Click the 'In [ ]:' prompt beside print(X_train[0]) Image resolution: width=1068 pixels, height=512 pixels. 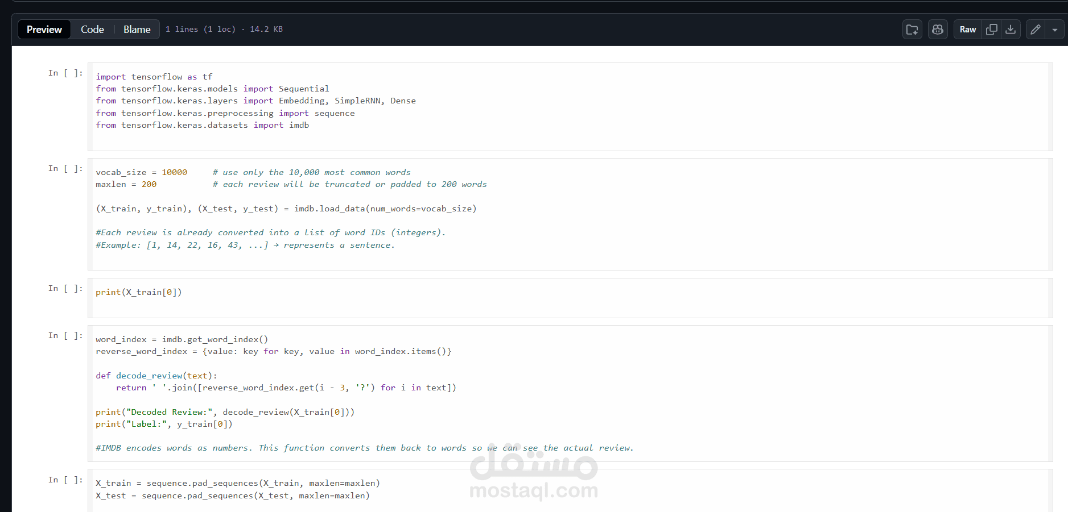(x=65, y=288)
